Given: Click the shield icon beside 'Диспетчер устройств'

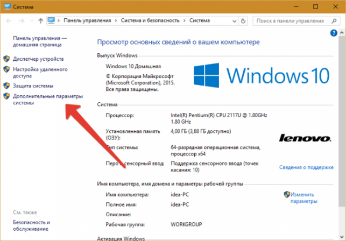Looking at the screenshot, I should [6, 59].
